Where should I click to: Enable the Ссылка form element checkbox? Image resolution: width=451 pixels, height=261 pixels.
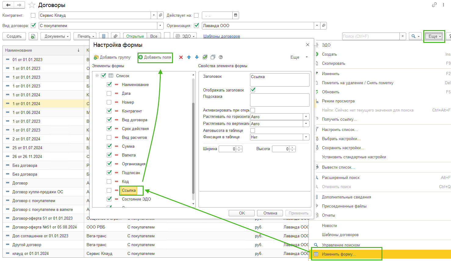point(109,190)
